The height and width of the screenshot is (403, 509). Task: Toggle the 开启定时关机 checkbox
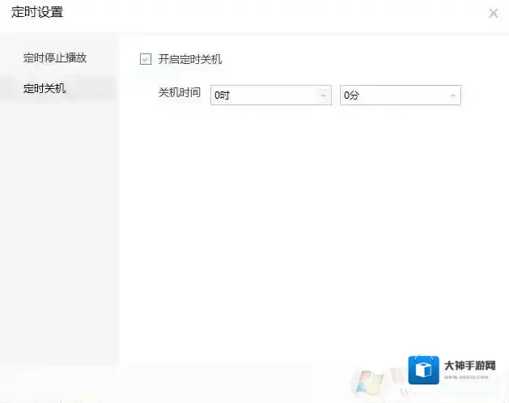tap(146, 59)
